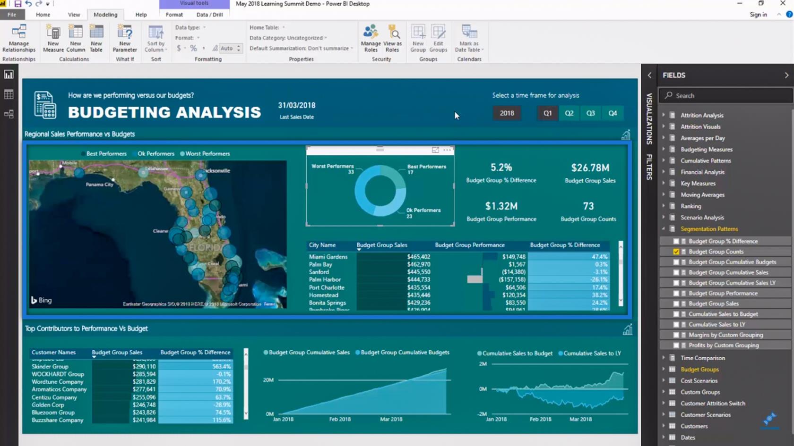Click the Redo icon
Screen dimensions: 794x446
tap(39, 4)
